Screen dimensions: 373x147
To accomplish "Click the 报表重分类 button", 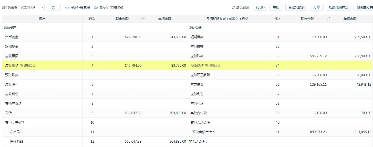I will tap(363, 7).
